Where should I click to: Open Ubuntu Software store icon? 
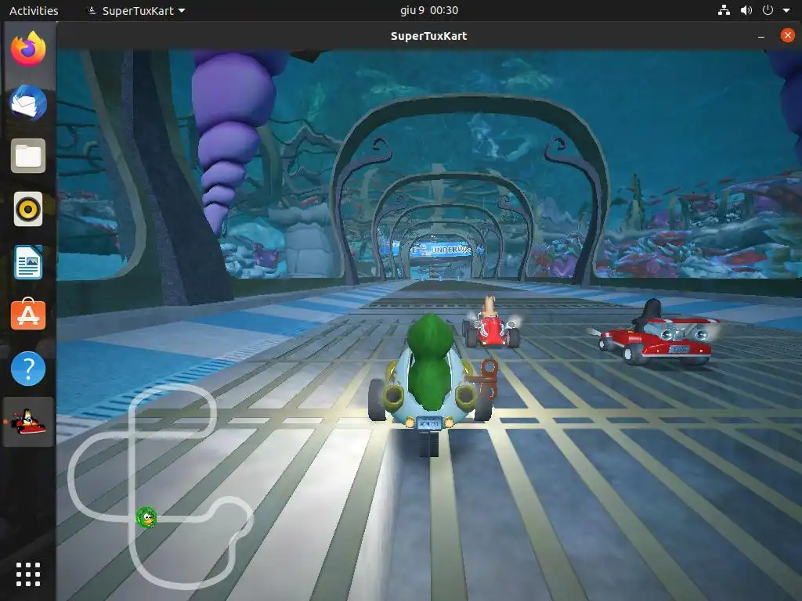pos(28,314)
